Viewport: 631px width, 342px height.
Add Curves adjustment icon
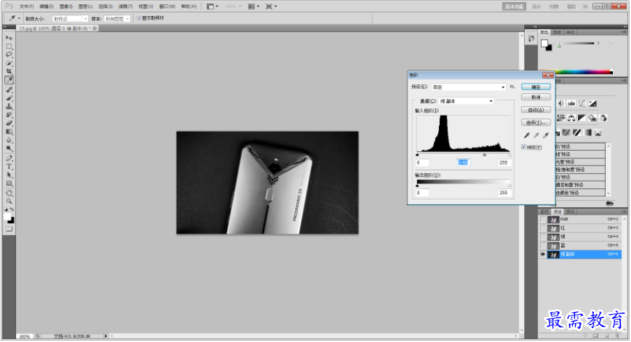pos(581,103)
